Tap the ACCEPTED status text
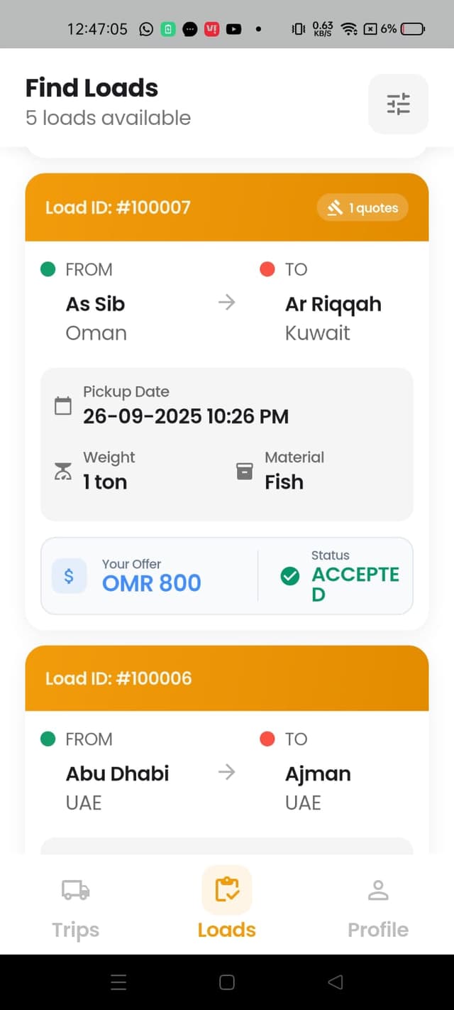The image size is (454, 1010). [355, 584]
